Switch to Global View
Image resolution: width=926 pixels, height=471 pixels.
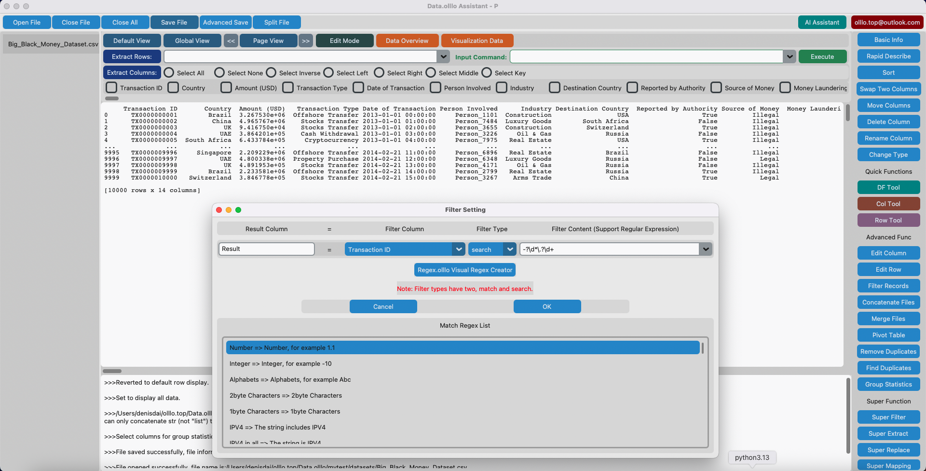pos(192,41)
